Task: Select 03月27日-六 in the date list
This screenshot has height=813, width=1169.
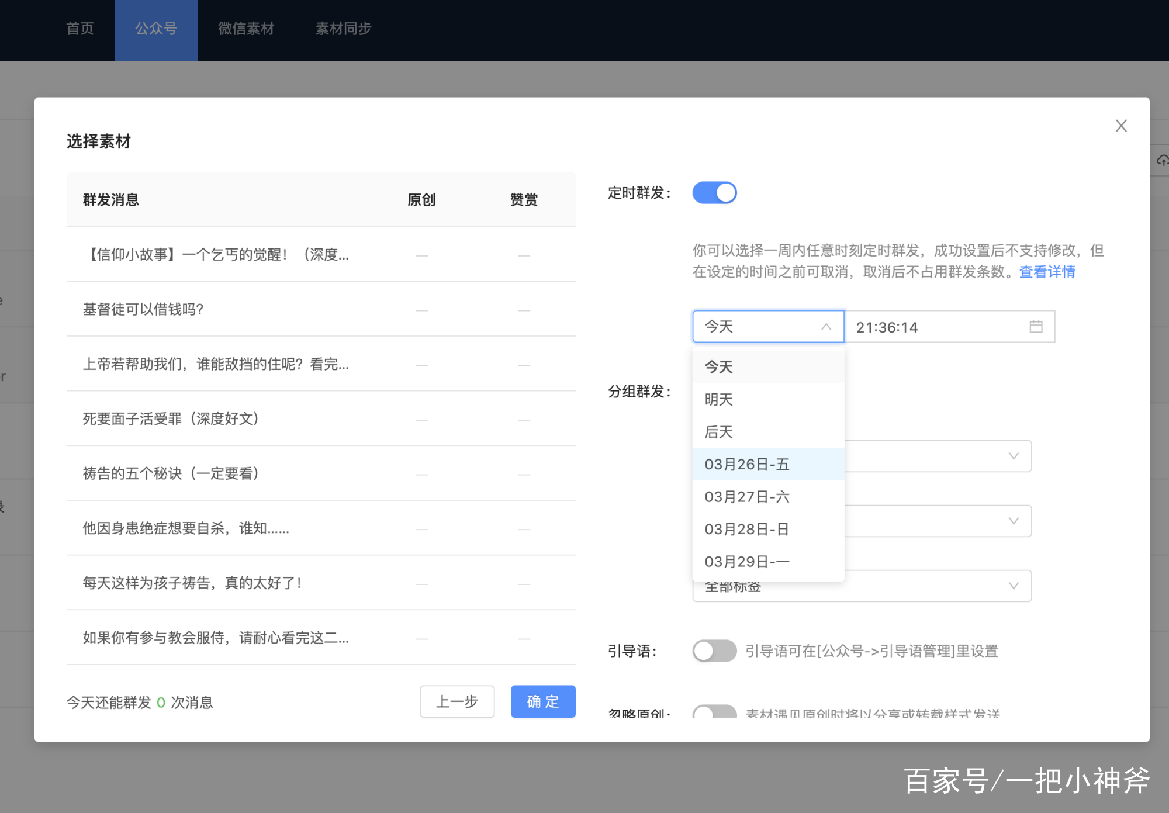Action: tap(748, 496)
